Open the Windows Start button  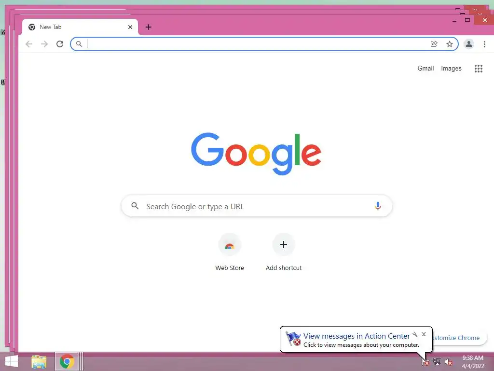pyautogui.click(x=12, y=361)
